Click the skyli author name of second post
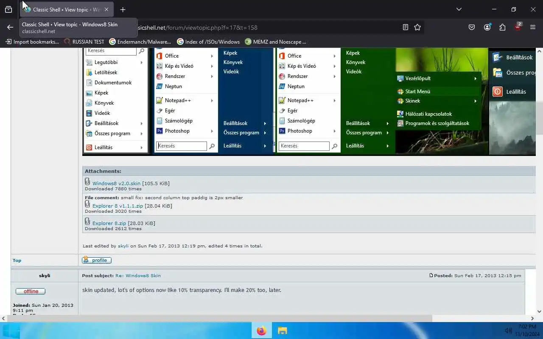The width and height of the screenshot is (543, 339). pos(45,275)
